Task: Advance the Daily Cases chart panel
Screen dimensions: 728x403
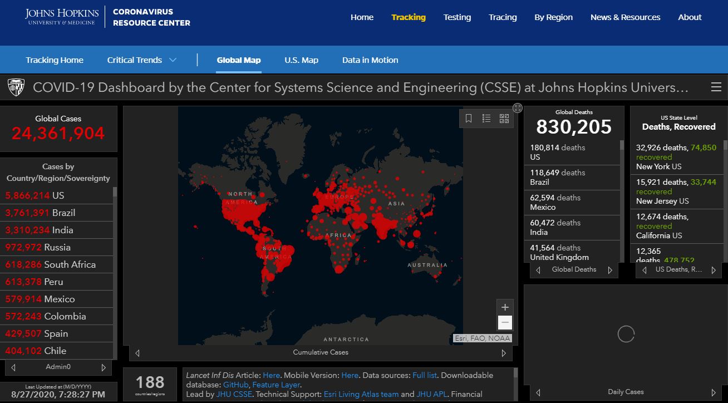Action: pyautogui.click(x=714, y=392)
